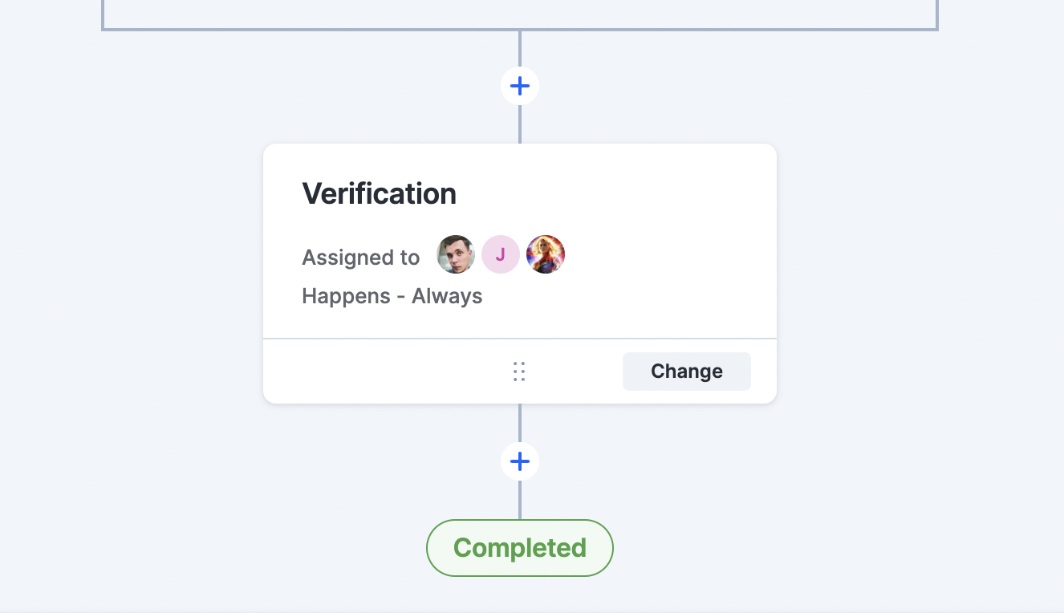
Task: Add a step below the Verification card
Action: [520, 461]
